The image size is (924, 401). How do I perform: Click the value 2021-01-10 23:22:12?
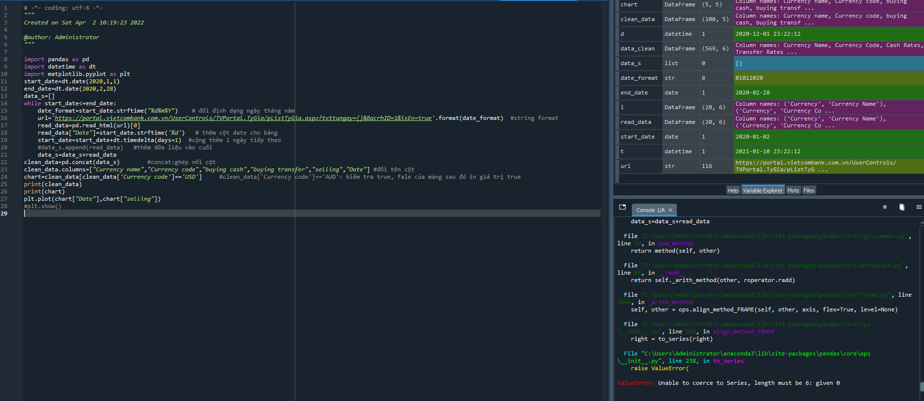(768, 151)
